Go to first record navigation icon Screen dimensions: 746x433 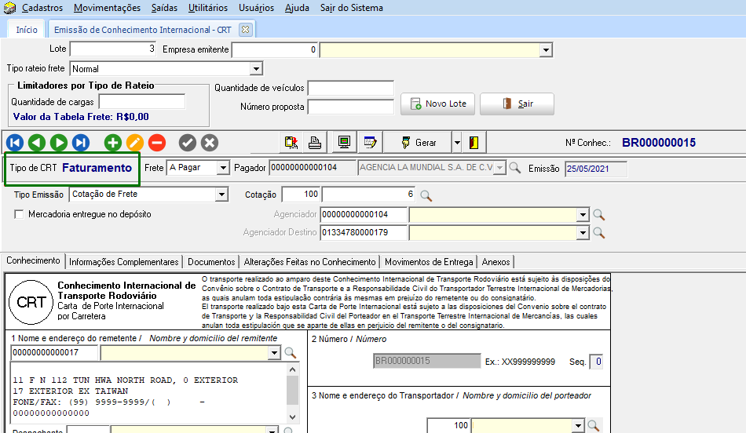(15, 143)
